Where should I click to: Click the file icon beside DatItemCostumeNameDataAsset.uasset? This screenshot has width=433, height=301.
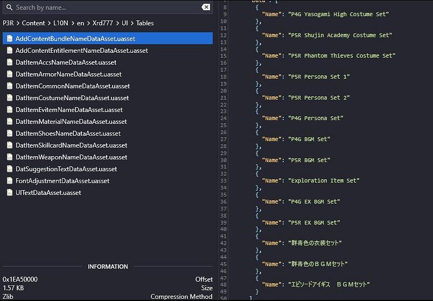[x=10, y=98]
